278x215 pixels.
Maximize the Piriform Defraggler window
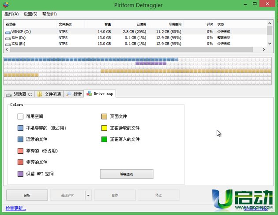(255, 4)
